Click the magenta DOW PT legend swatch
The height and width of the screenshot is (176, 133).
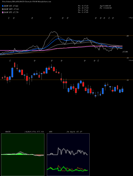pos(3,12)
